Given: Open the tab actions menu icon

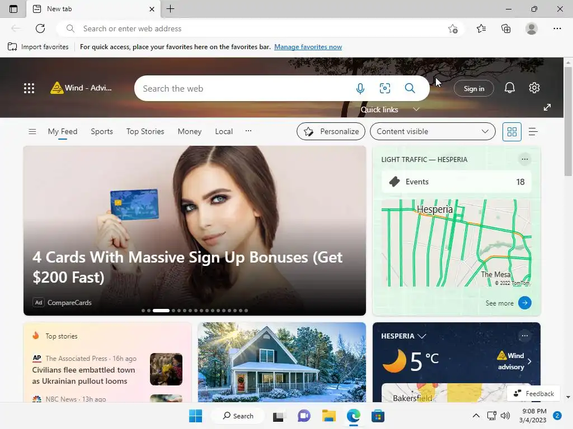Looking at the screenshot, I should pos(13,9).
